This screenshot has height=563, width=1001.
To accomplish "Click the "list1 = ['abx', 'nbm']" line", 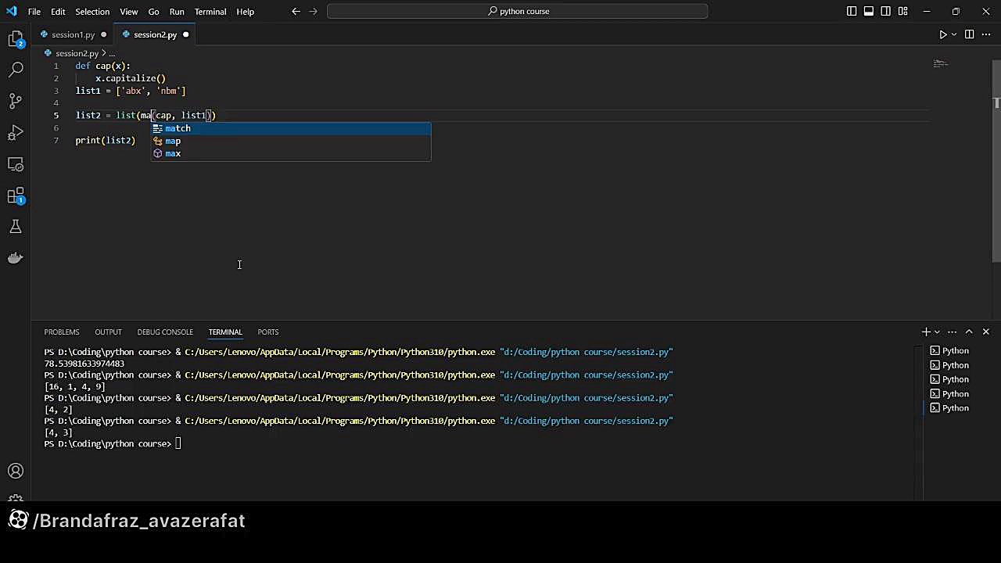I will tap(131, 91).
